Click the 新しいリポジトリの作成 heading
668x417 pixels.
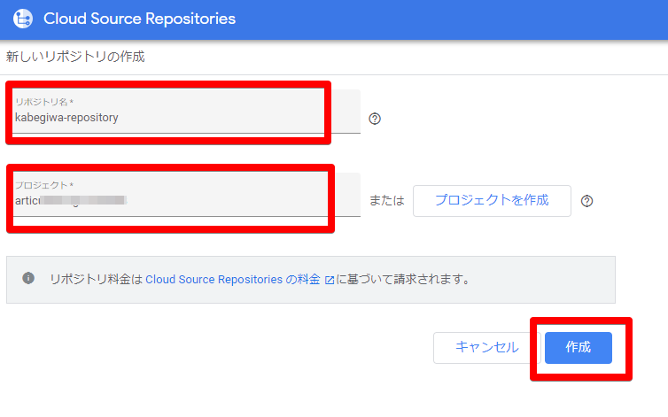(x=75, y=57)
